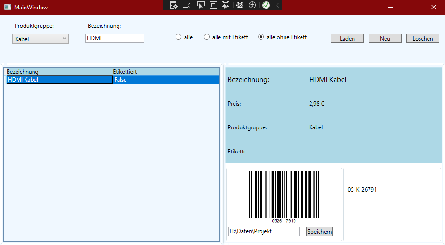Select the 'HDMI Kabel' table cell
The height and width of the screenshot is (245, 445).
(x=59, y=80)
